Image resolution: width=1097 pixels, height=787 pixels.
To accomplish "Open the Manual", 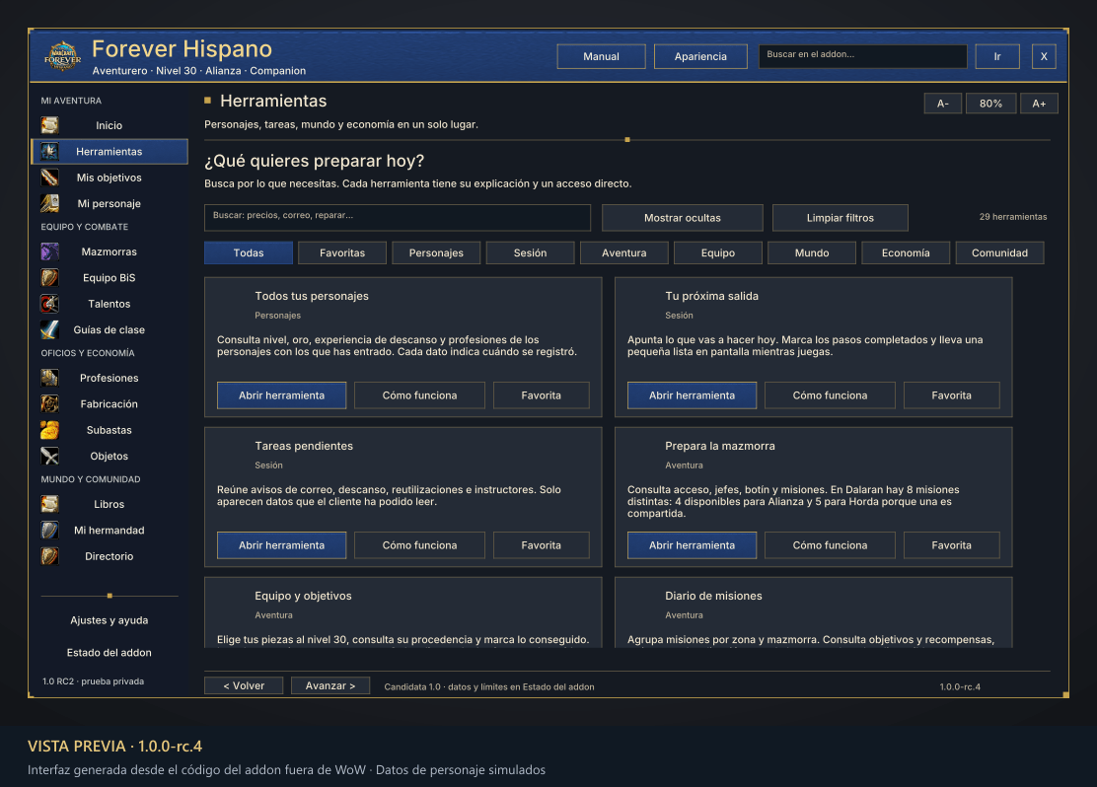I will pos(601,56).
